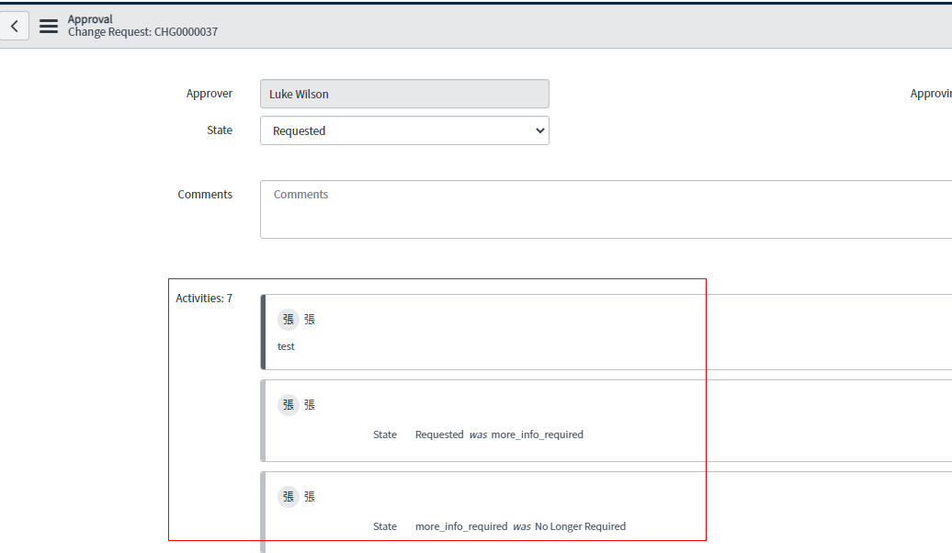Click the Approval header title
The image size is (952, 553).
[x=89, y=18]
